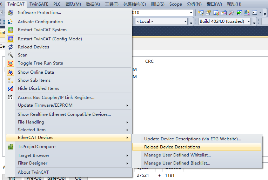This screenshot has height=180, width=268.
Task: Expand the File Handling submenu
Action: click(127, 122)
